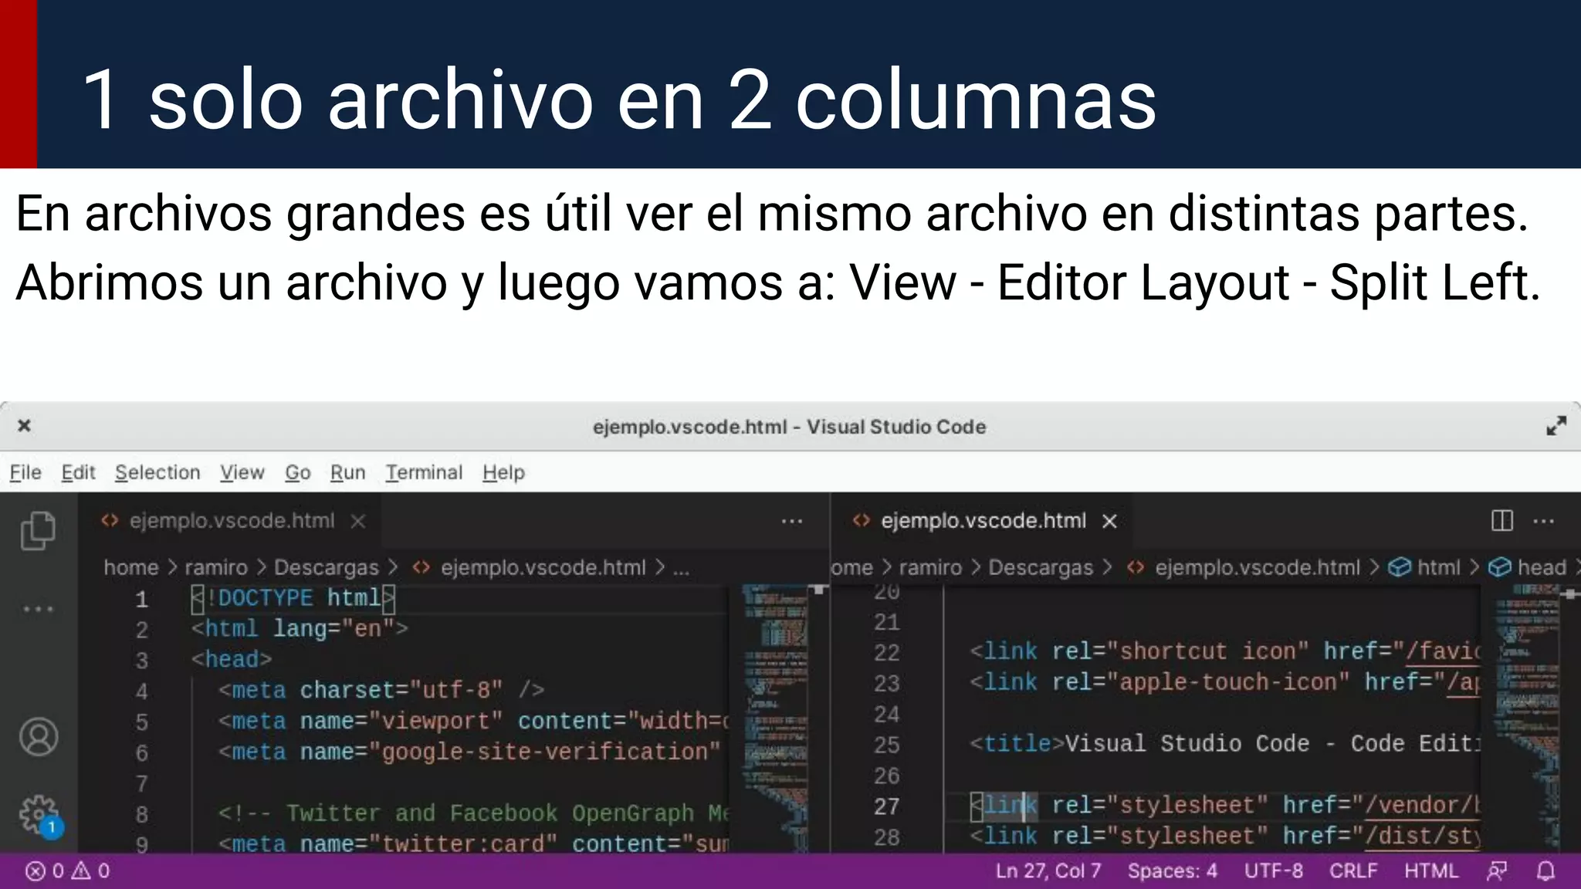Open the notifications bell in status bar

click(x=1545, y=871)
